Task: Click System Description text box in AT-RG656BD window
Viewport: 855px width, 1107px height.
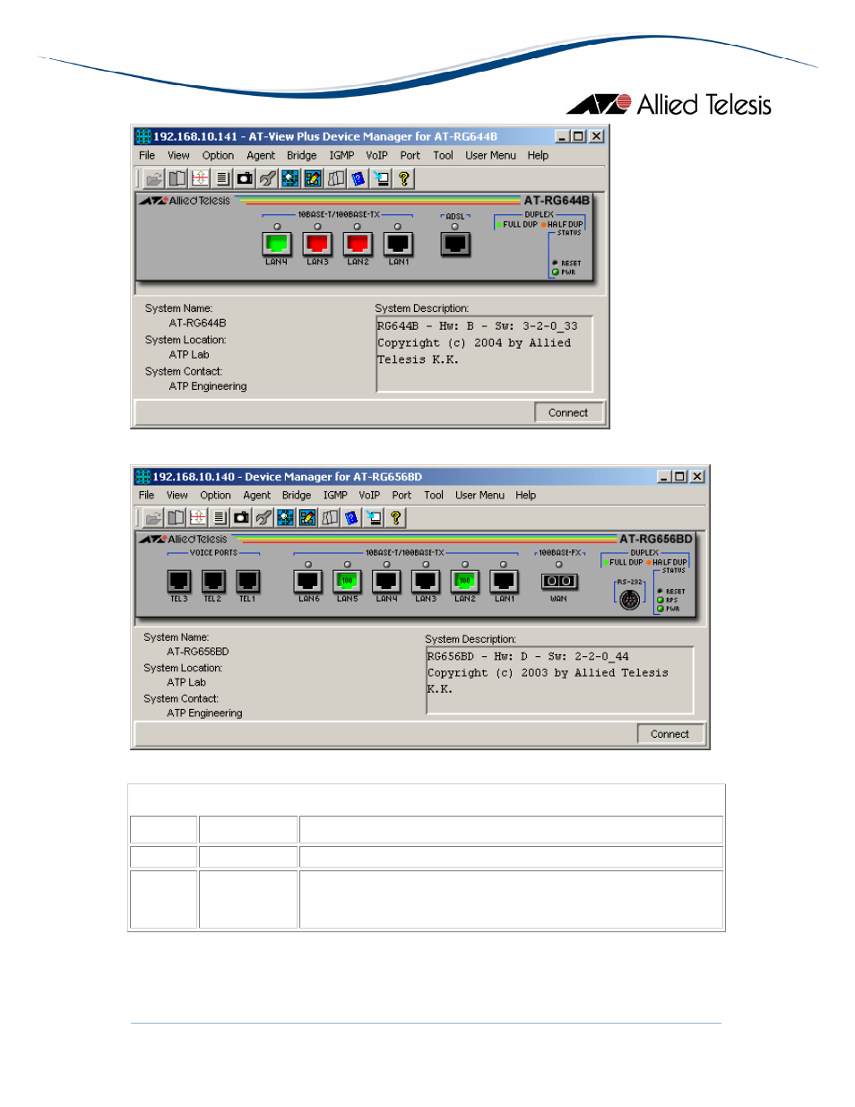Action: coord(560,680)
